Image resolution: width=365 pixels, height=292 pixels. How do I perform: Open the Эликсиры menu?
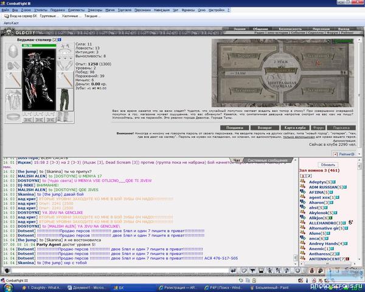(95, 10)
